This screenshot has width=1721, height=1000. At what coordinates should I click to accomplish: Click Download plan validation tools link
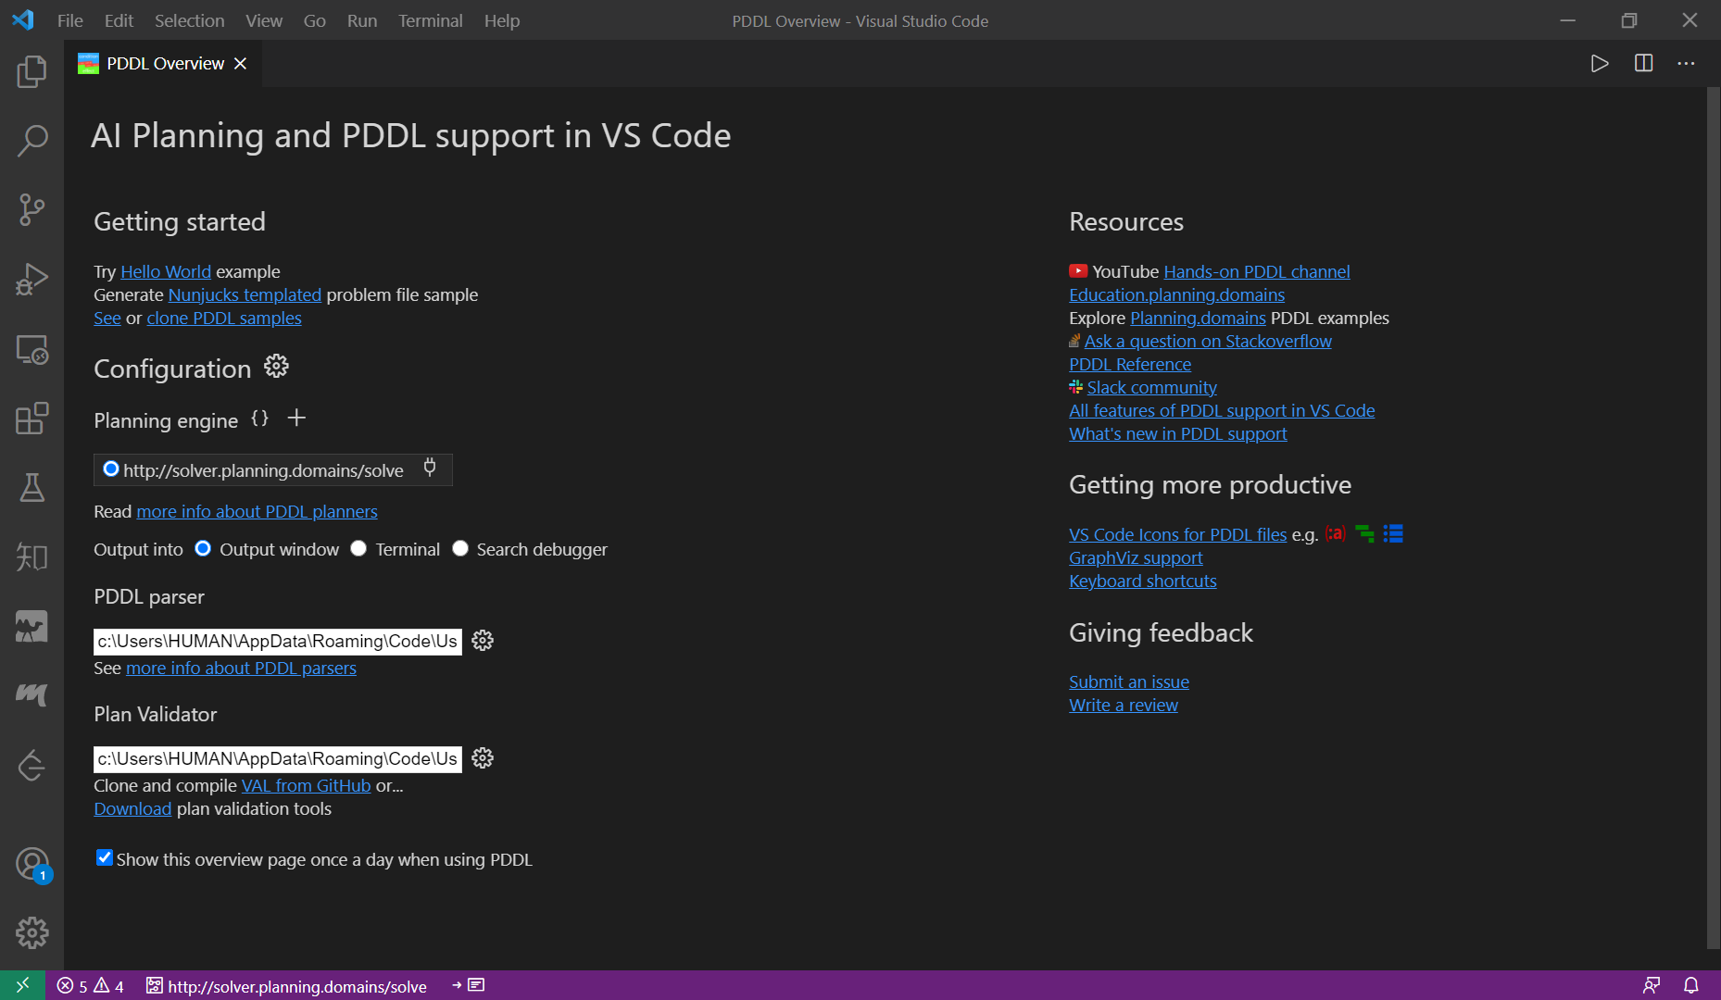pyautogui.click(x=132, y=808)
